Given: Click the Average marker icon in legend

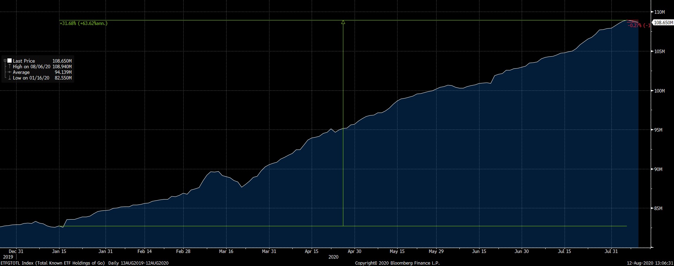Looking at the screenshot, I should click(x=9, y=72).
